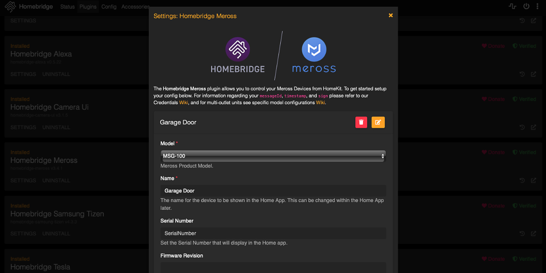Go to the Accessories tab
546x273 pixels.
135,7
